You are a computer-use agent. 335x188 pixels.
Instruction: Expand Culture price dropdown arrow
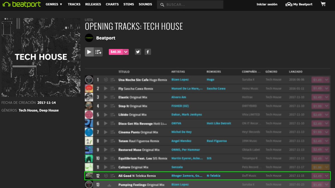tap(327, 167)
